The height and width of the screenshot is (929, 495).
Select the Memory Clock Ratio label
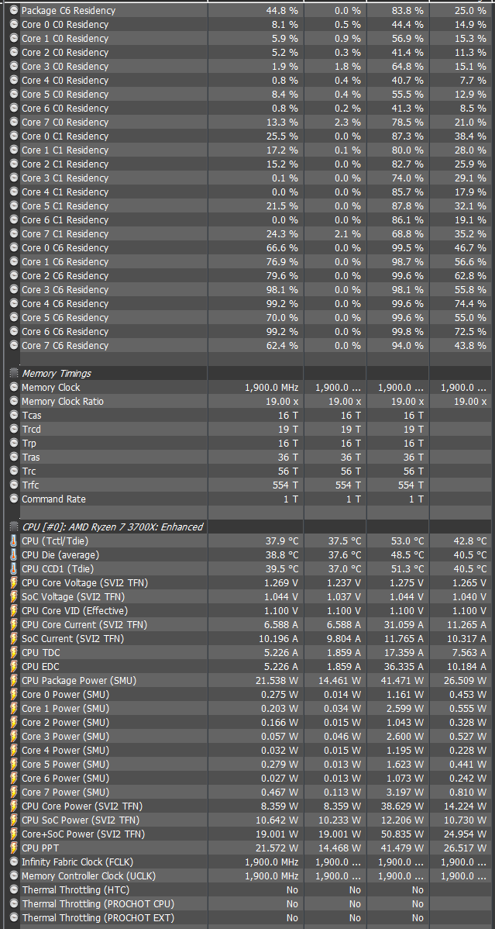(x=63, y=401)
